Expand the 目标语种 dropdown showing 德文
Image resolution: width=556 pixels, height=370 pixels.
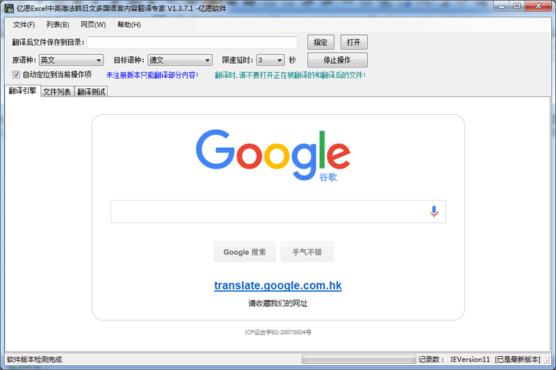point(180,60)
